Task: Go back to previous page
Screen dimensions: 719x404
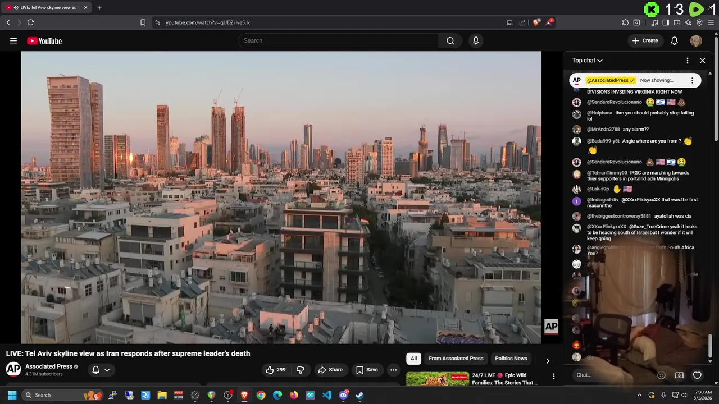Action: tap(8, 22)
